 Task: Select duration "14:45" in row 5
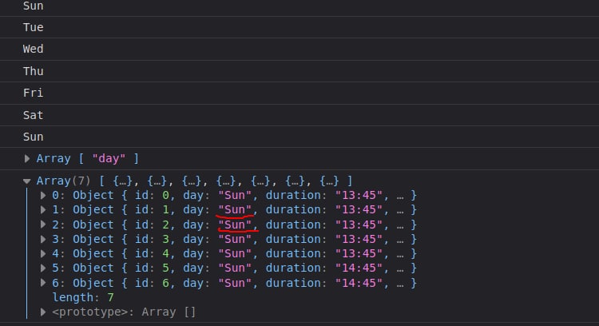[x=359, y=268]
